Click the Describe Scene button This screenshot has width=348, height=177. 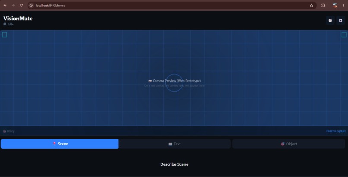(x=174, y=164)
